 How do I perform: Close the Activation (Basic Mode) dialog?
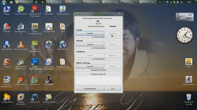120,13
